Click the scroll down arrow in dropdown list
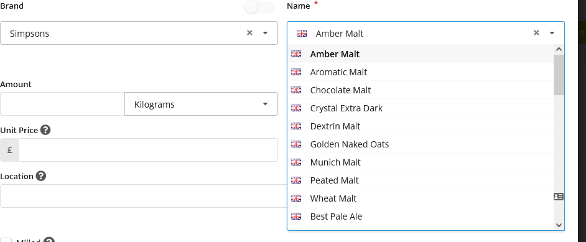Screen dimensions: 586x242 click(x=559, y=225)
